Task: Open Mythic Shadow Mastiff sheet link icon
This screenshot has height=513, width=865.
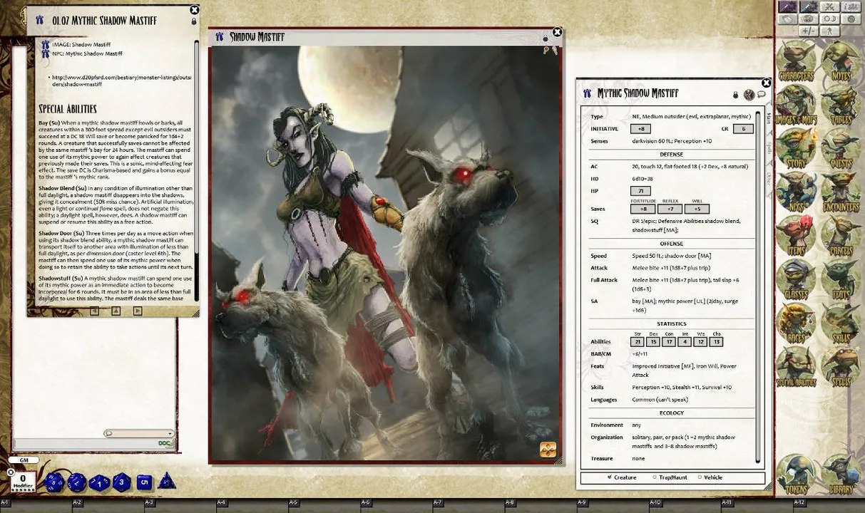Action: (x=588, y=93)
